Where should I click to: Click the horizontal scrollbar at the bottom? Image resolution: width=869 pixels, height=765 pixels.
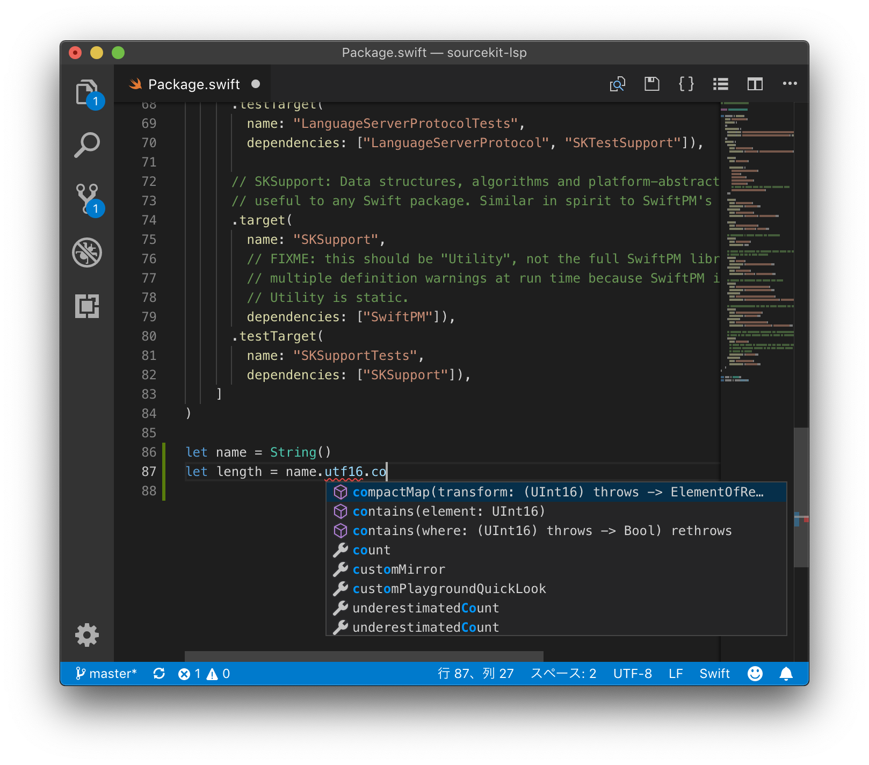pyautogui.click(x=364, y=654)
